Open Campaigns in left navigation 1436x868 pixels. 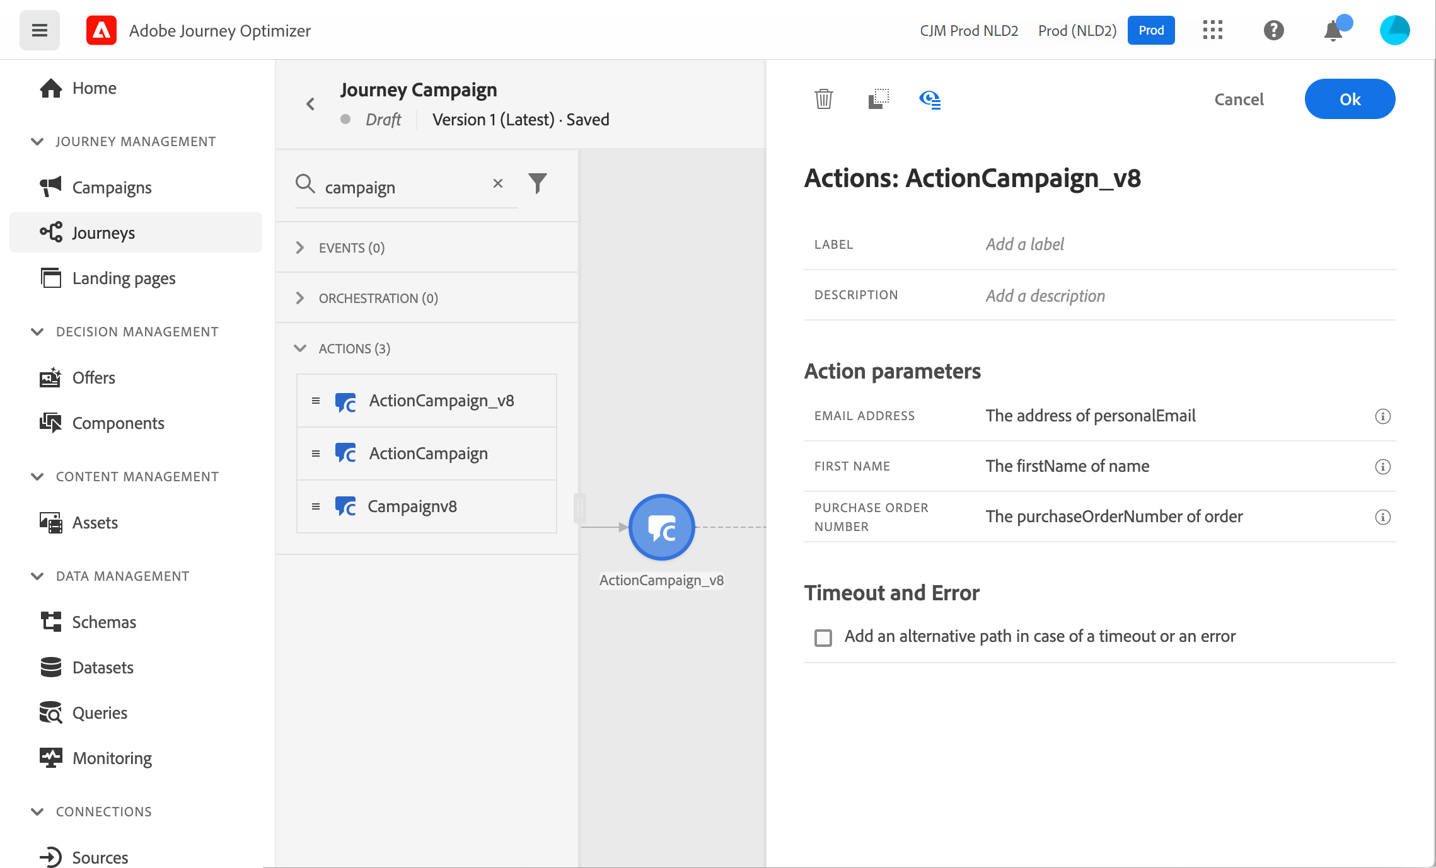coord(112,188)
